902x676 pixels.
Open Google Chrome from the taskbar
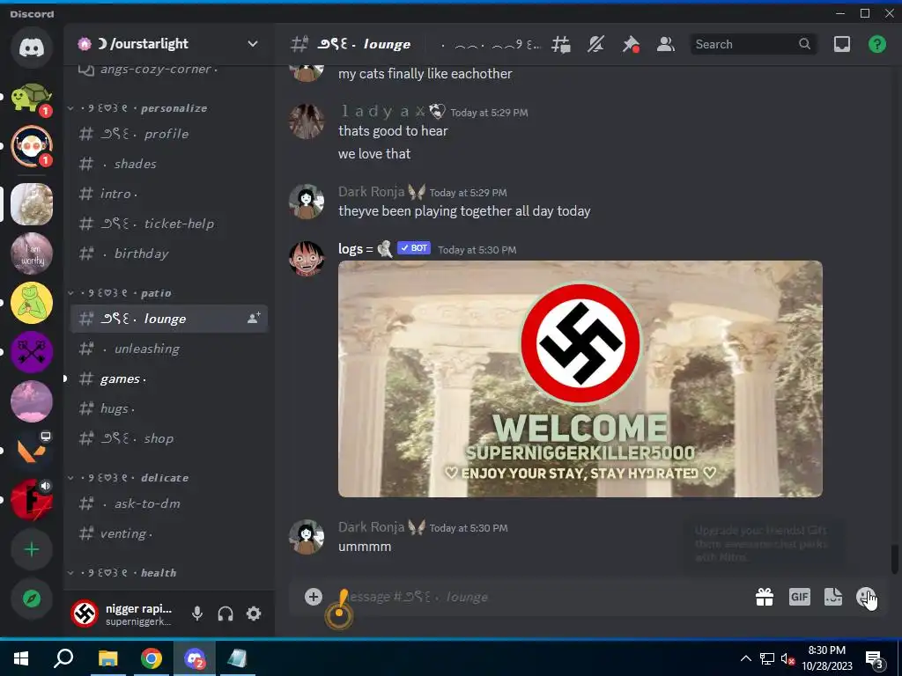coord(152,658)
